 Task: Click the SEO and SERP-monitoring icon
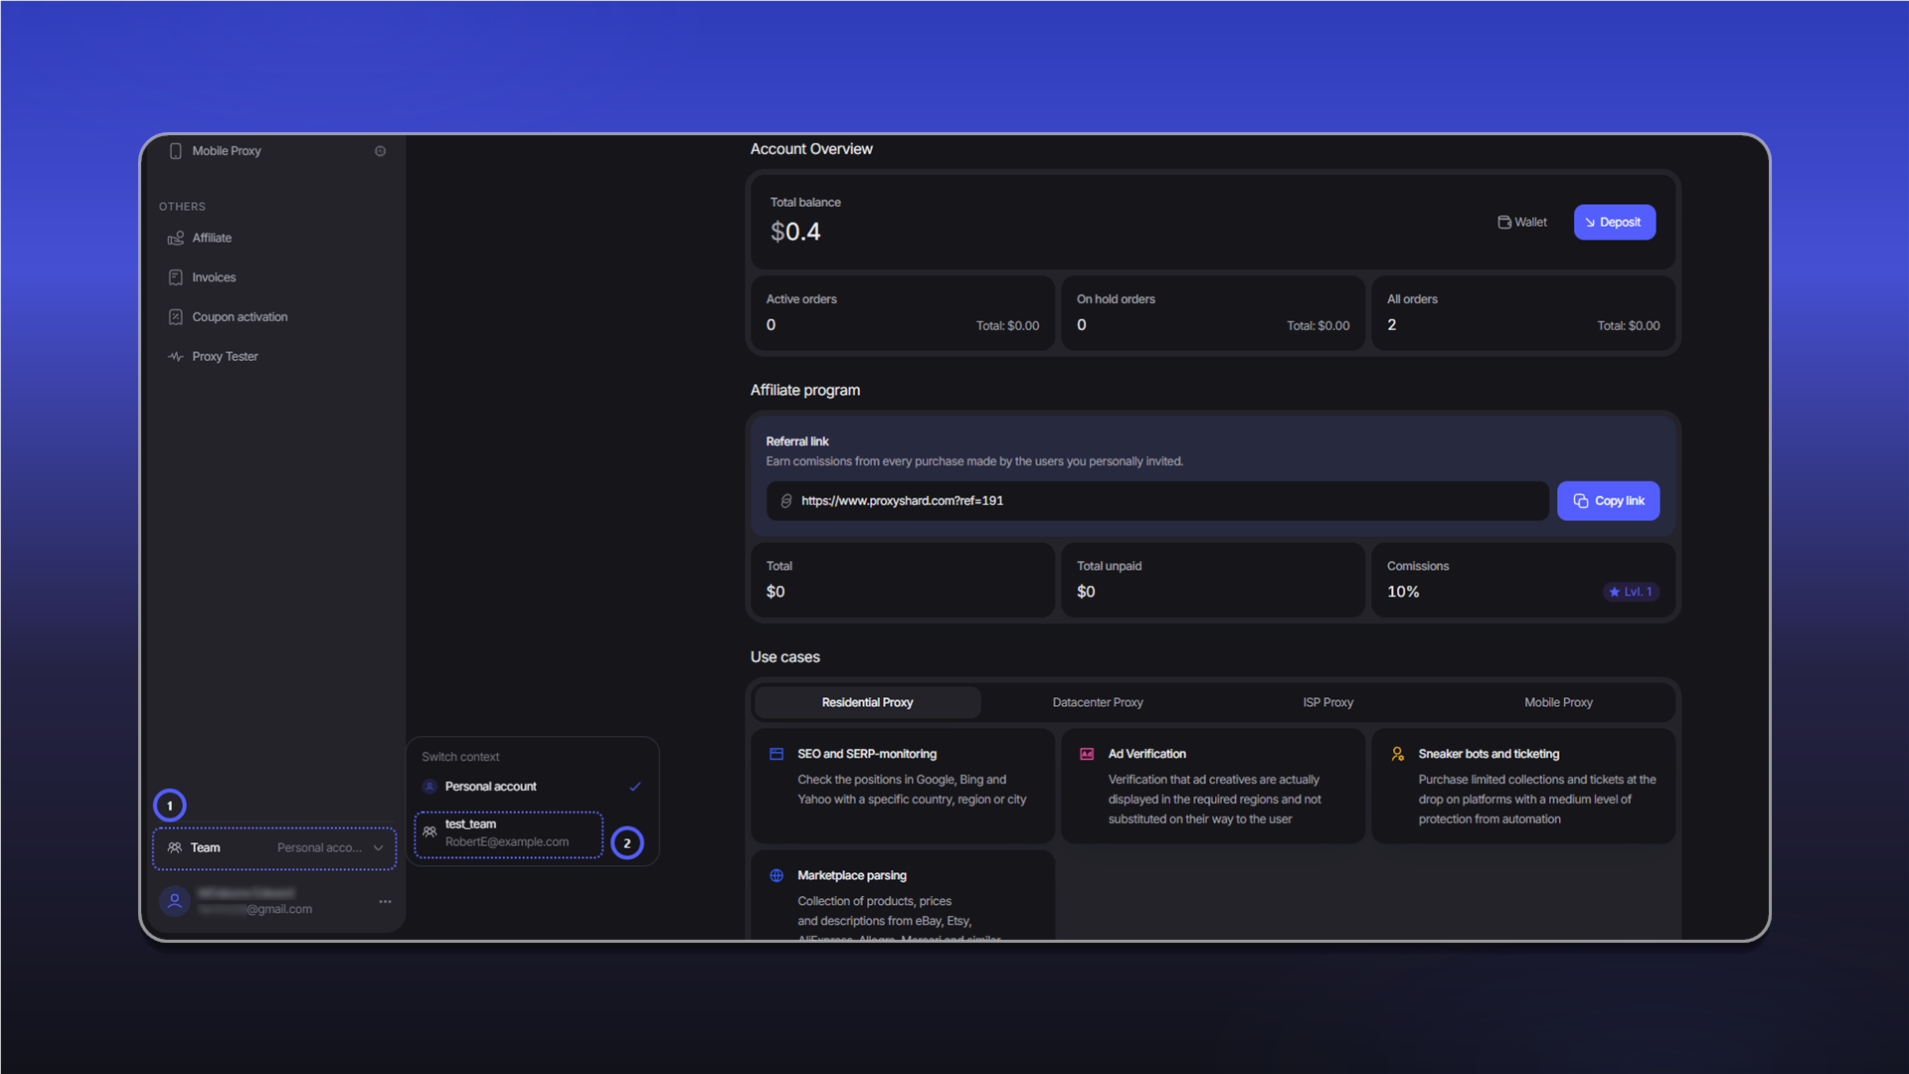[777, 755]
